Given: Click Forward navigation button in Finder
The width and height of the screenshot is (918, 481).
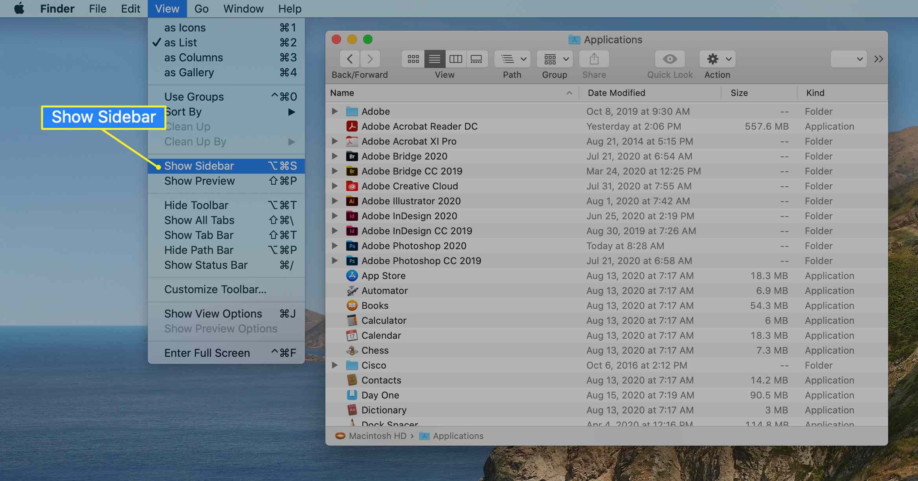Looking at the screenshot, I should coord(369,59).
